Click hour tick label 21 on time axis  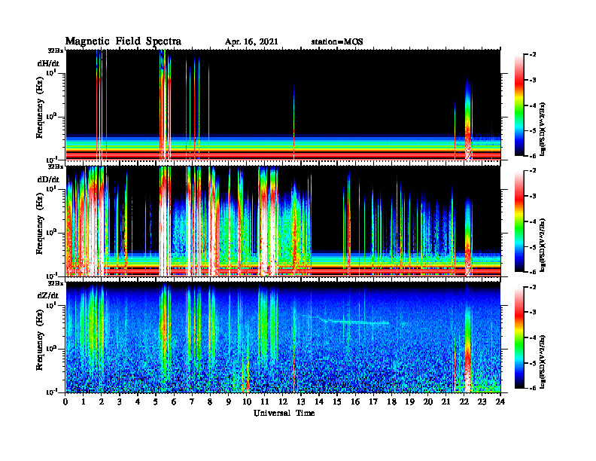445,401
